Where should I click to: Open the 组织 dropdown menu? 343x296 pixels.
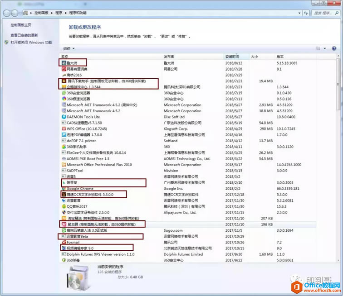(69, 48)
